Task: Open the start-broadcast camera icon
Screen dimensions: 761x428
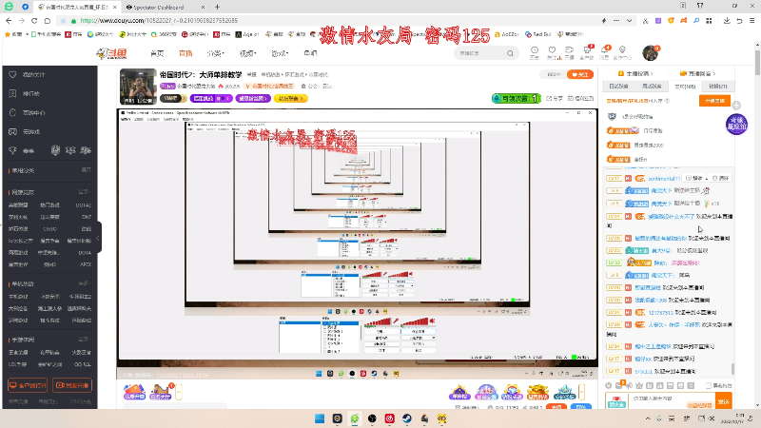Action: [x=569, y=52]
